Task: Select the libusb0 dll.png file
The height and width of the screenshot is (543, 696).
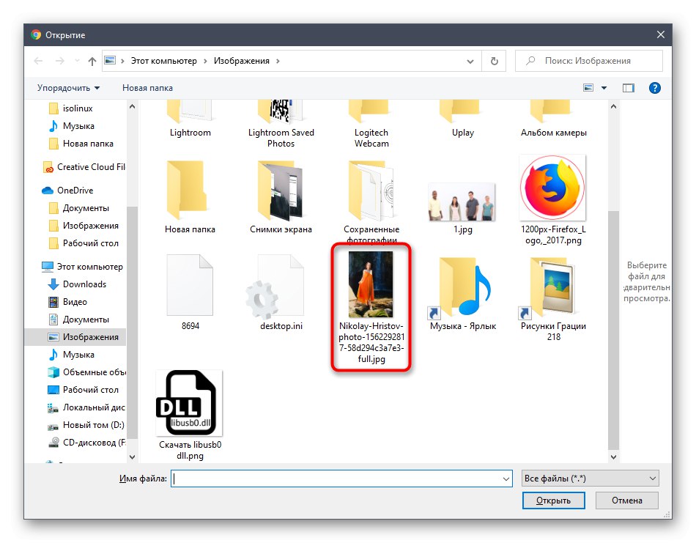Action: [190, 415]
